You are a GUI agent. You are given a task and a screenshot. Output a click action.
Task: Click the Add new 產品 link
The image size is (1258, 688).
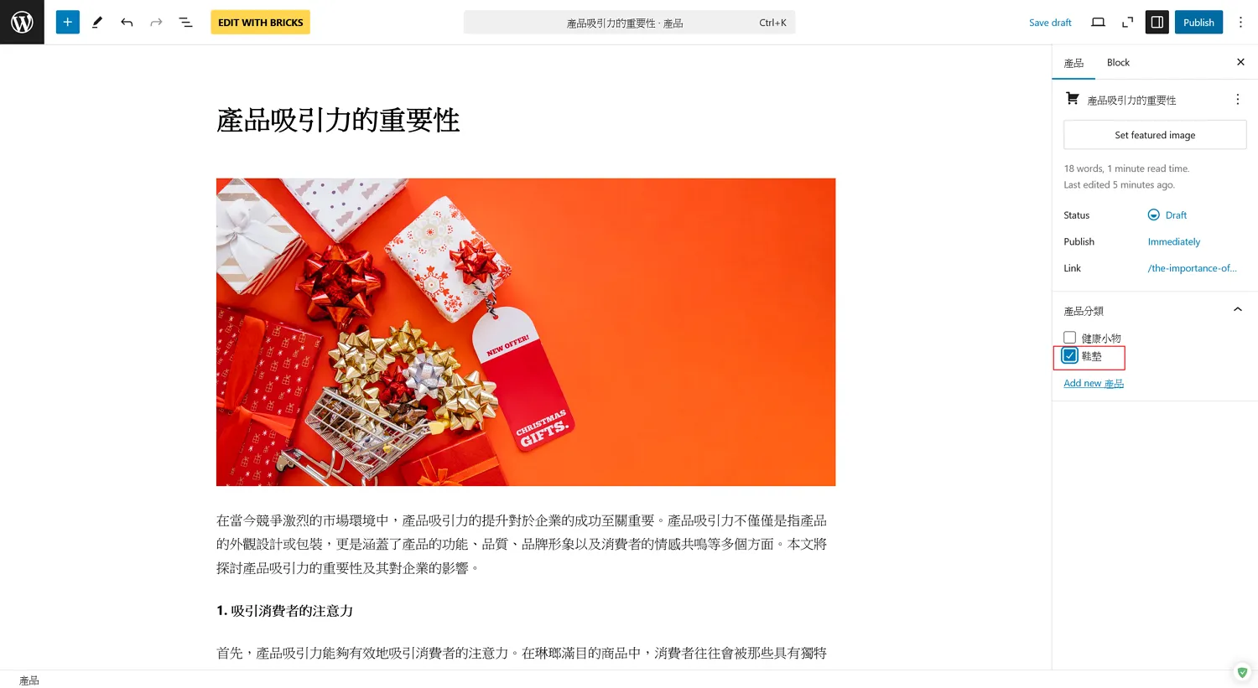pyautogui.click(x=1094, y=384)
